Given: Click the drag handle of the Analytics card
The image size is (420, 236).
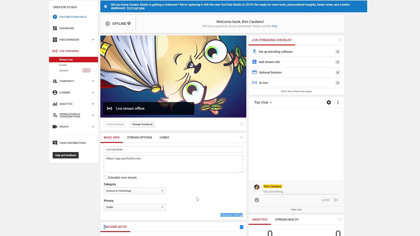Looking at the screenshot, I should 340,220.
